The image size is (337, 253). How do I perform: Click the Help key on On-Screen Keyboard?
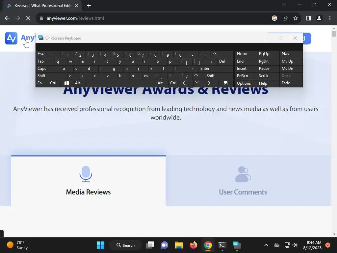tap(268, 83)
